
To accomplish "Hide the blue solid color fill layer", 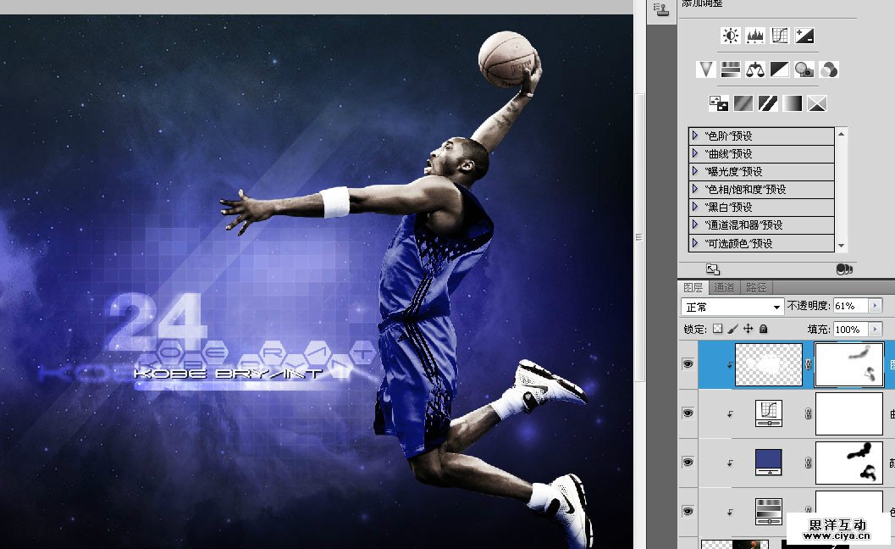I will [x=688, y=463].
